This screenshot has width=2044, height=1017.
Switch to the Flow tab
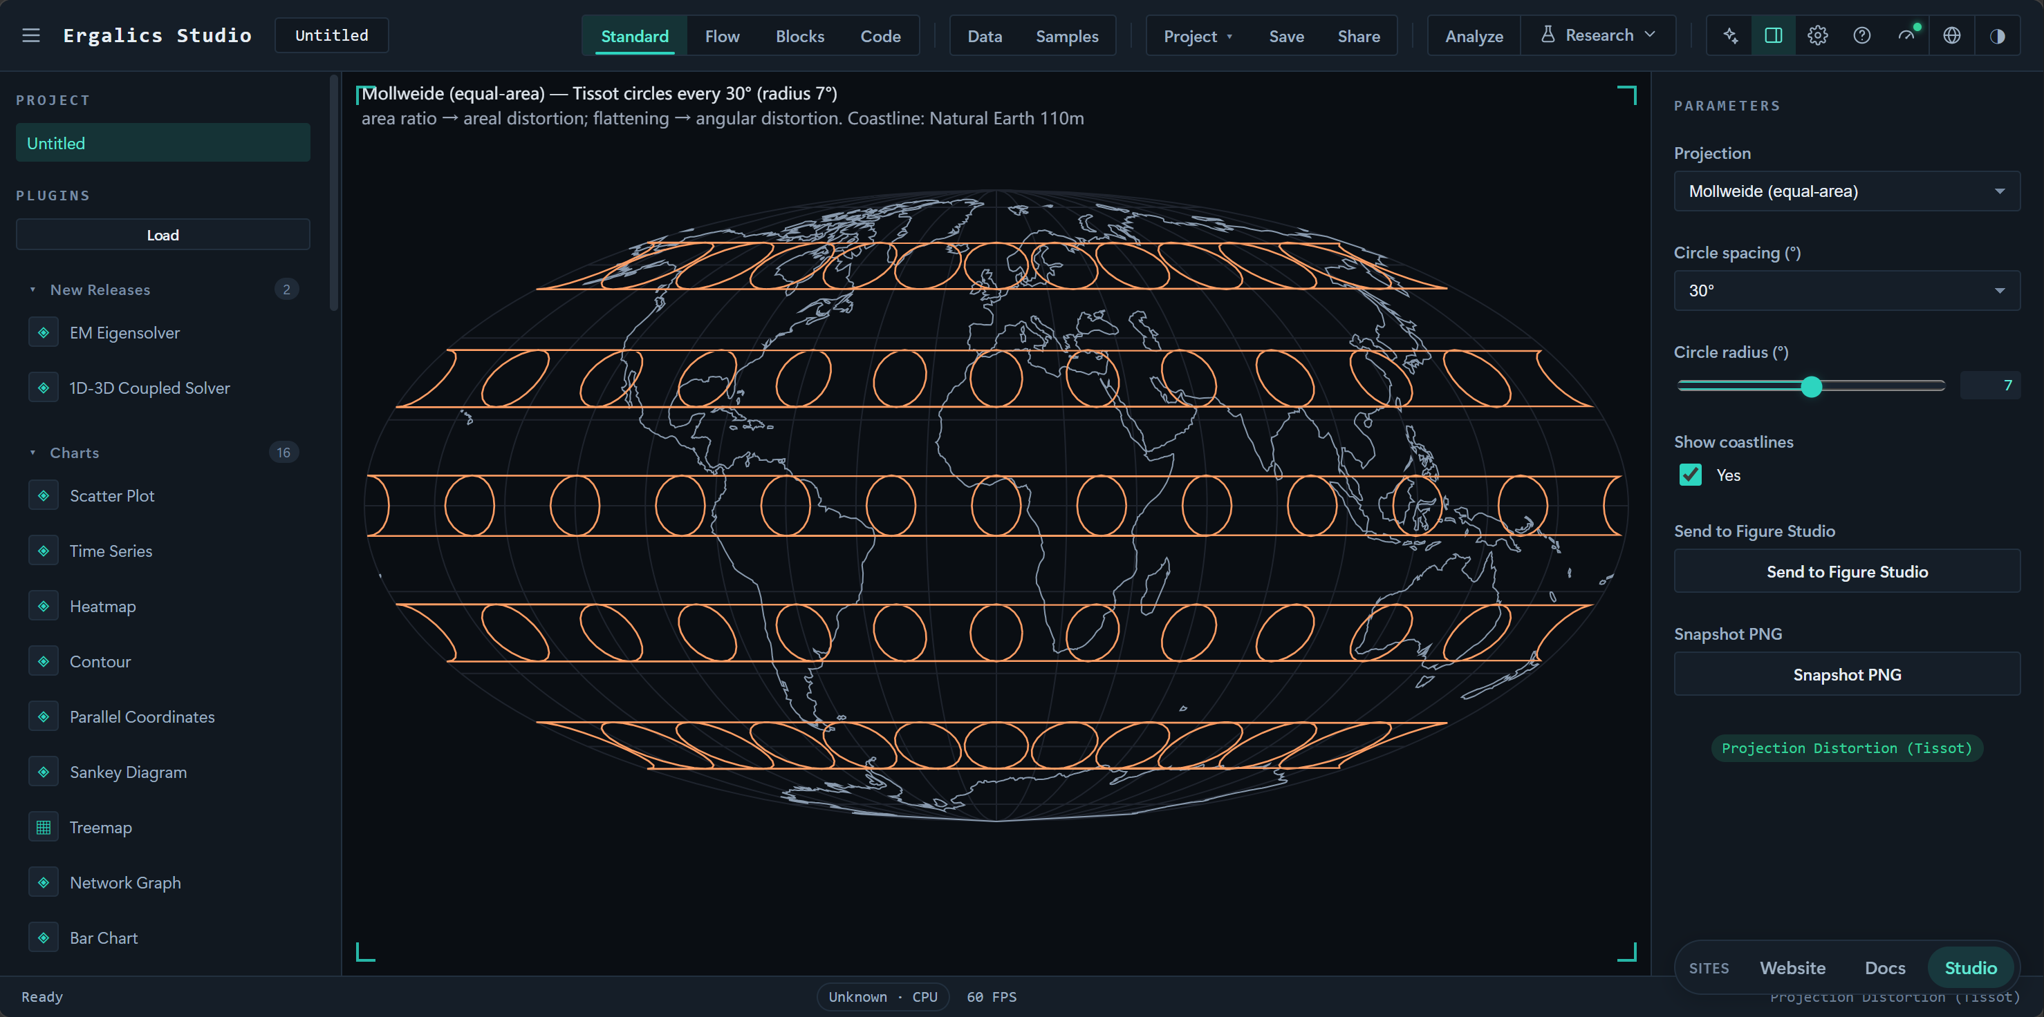point(722,37)
